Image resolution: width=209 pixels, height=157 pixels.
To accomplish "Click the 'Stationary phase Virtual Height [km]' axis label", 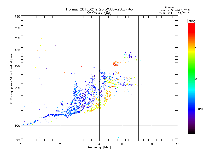I will [11, 79].
